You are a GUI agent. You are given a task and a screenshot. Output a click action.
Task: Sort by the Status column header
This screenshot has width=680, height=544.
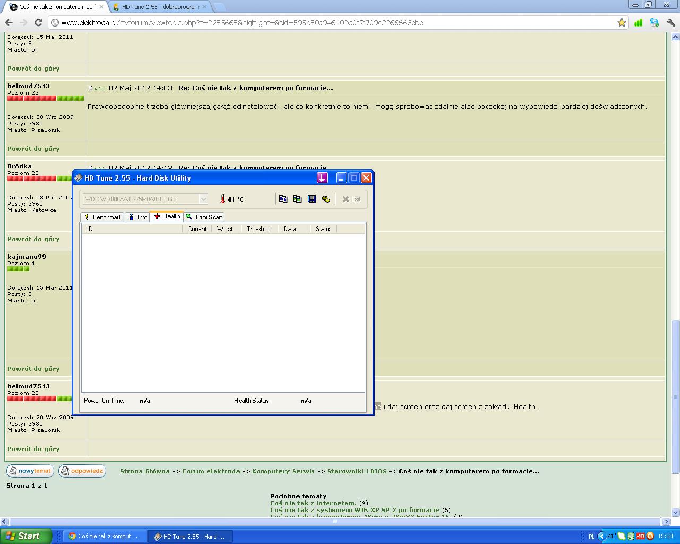click(324, 229)
